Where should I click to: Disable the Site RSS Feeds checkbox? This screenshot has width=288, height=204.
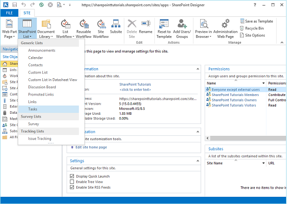pos(72,187)
